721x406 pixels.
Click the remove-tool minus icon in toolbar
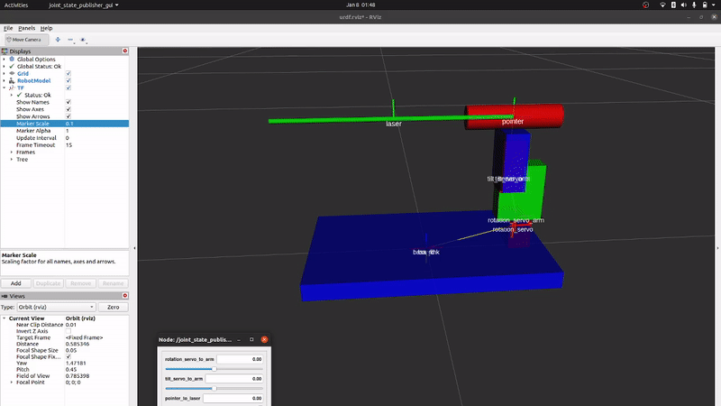(x=70, y=40)
